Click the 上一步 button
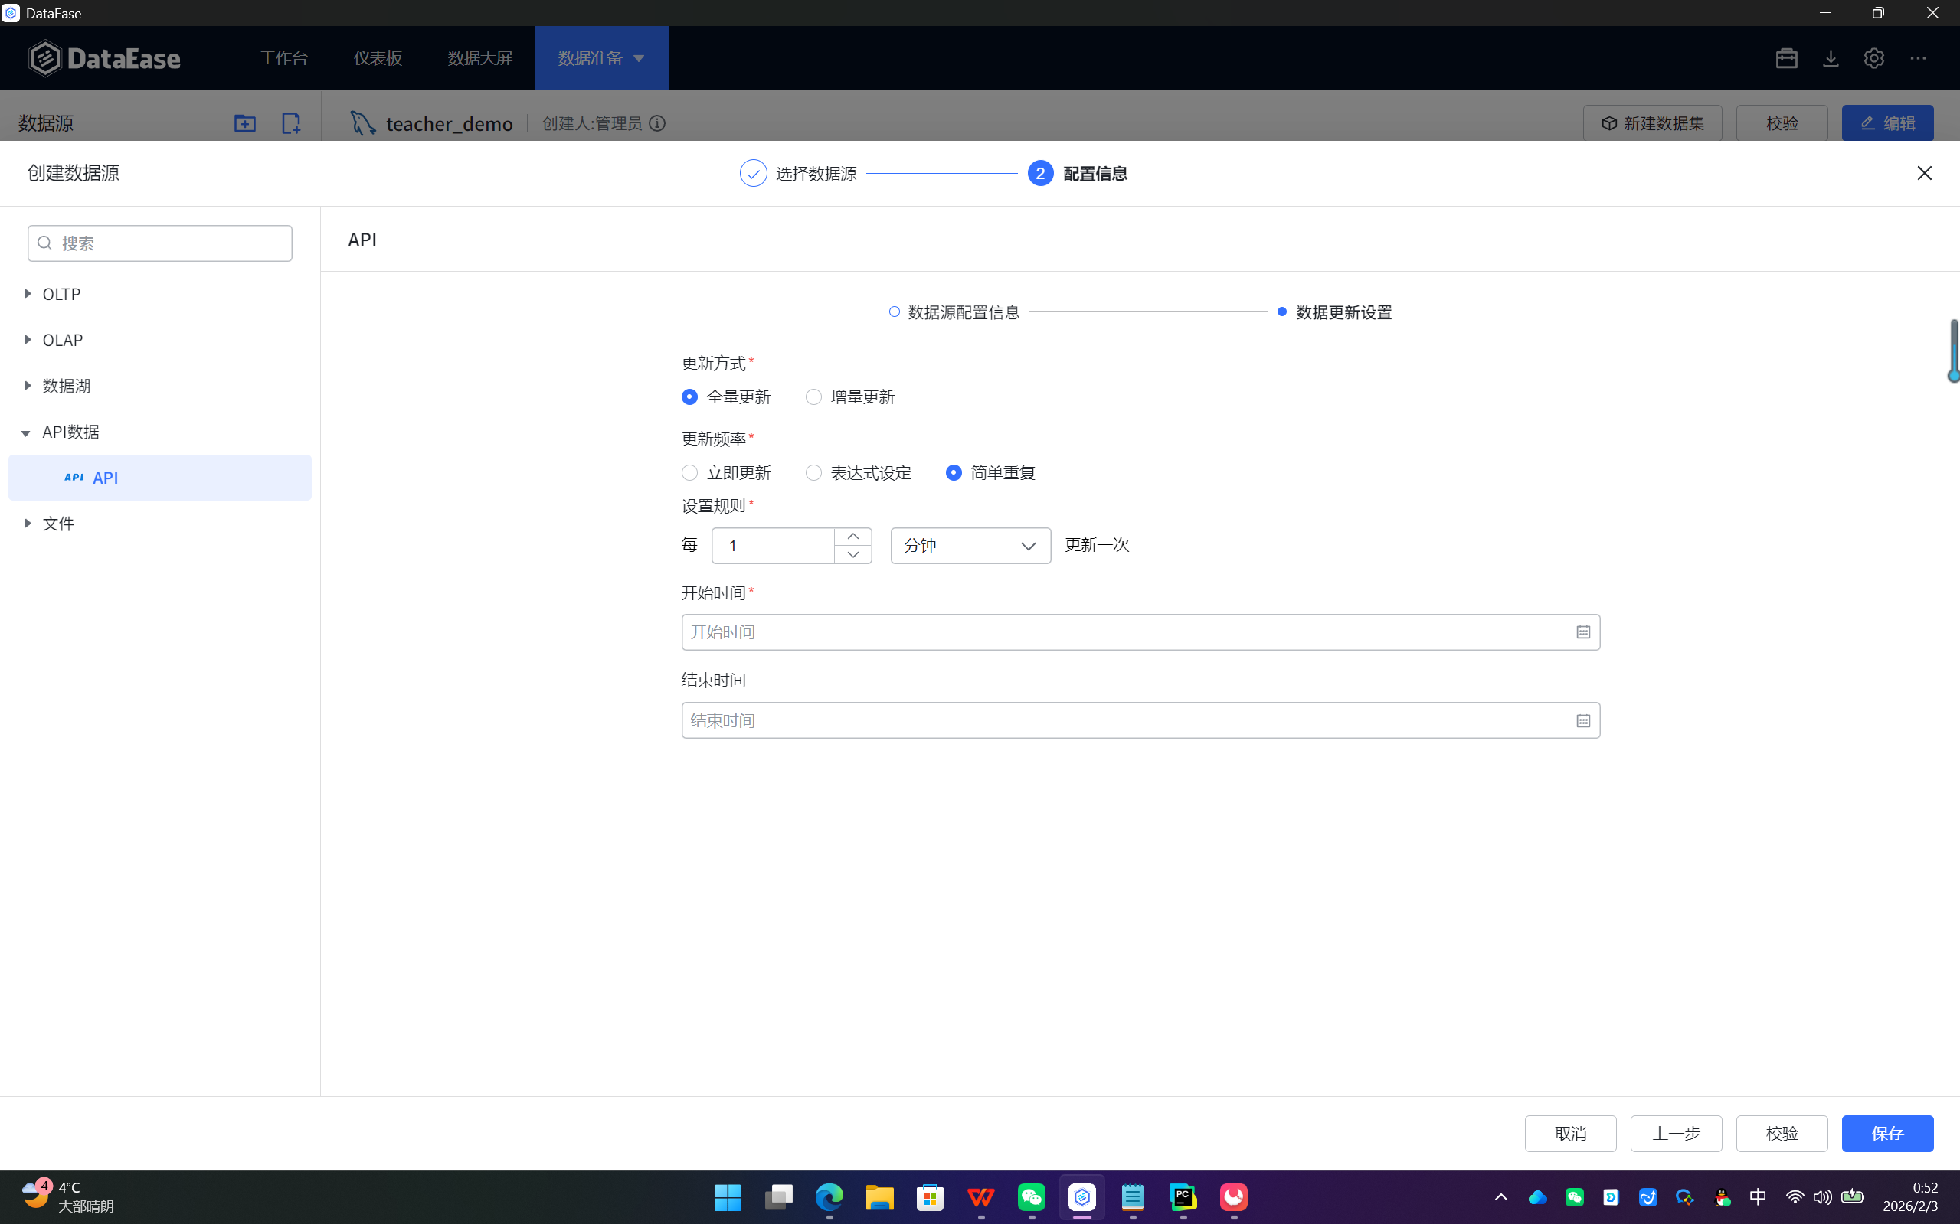This screenshot has height=1224, width=1960. pyautogui.click(x=1675, y=1132)
